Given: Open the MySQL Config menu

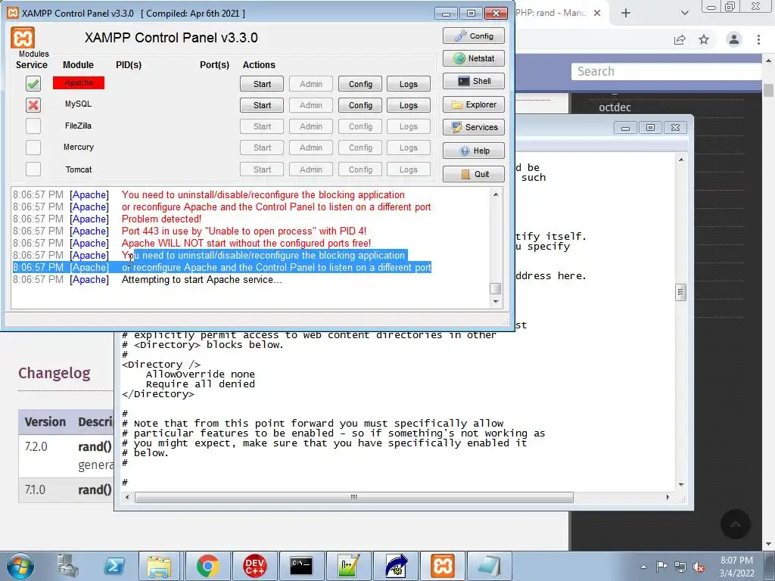Looking at the screenshot, I should click(x=360, y=105).
